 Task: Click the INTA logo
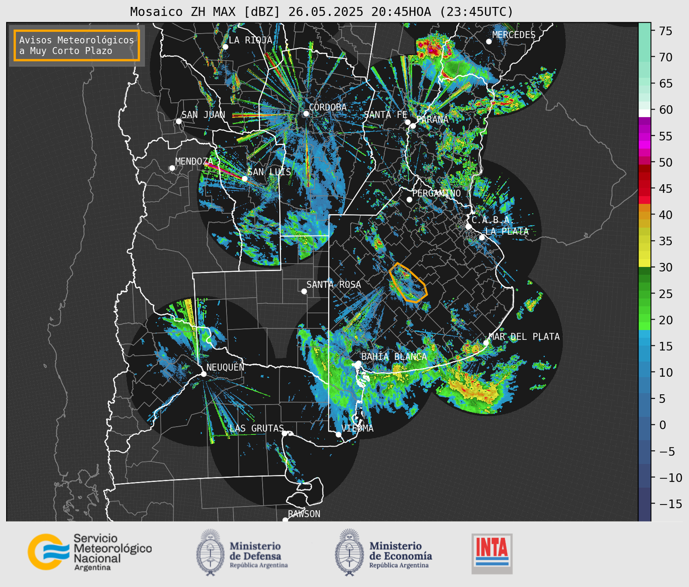(x=492, y=554)
